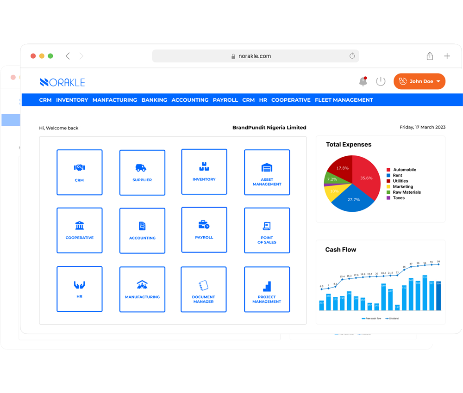The width and height of the screenshot is (463, 393).
Task: Reload the page in browser
Action: click(352, 56)
